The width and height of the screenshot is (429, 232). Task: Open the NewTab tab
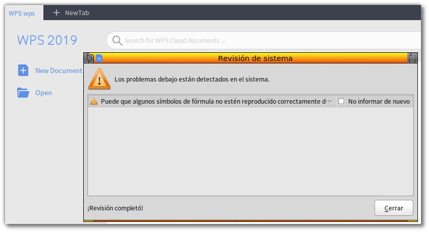(77, 13)
